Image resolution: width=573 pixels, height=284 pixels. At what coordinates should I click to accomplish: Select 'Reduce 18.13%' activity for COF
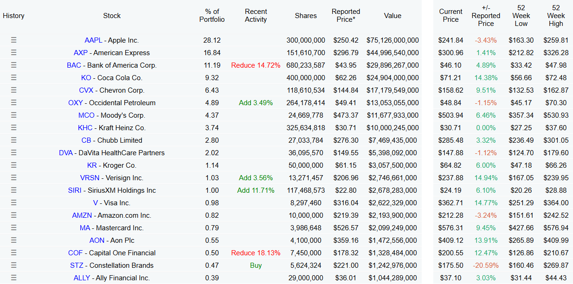(x=256, y=253)
